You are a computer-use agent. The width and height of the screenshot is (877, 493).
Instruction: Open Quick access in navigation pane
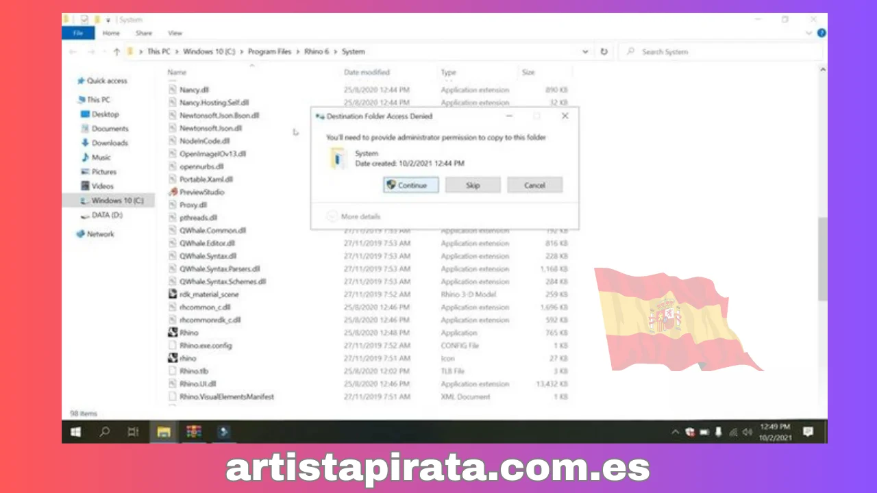point(101,81)
